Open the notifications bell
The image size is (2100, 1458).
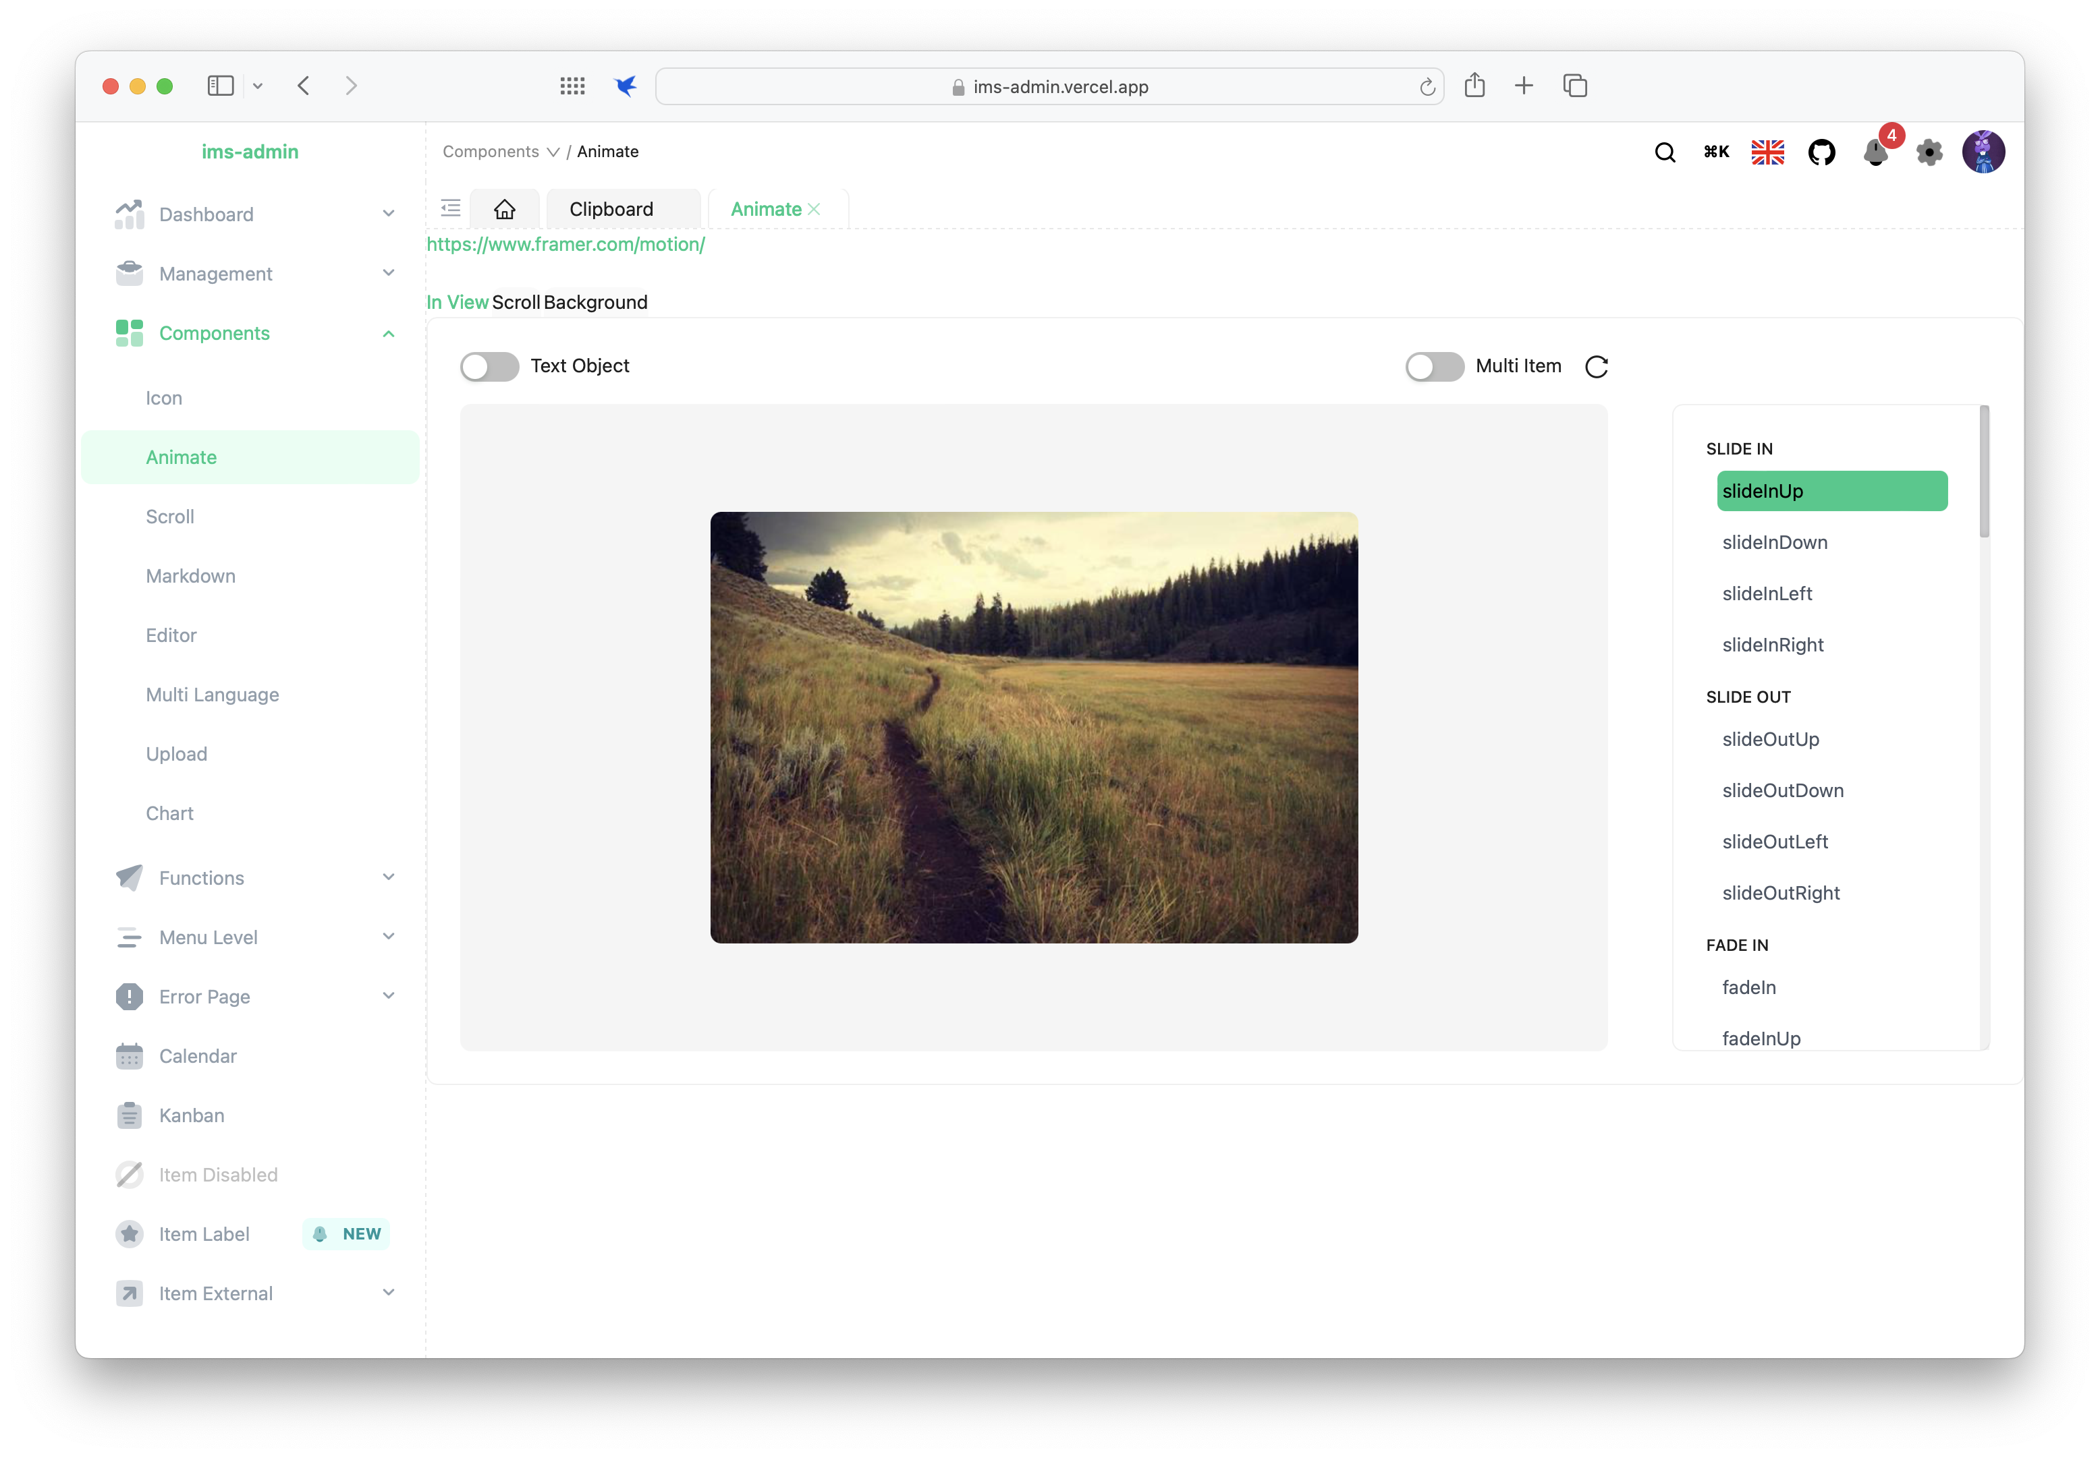1875,152
